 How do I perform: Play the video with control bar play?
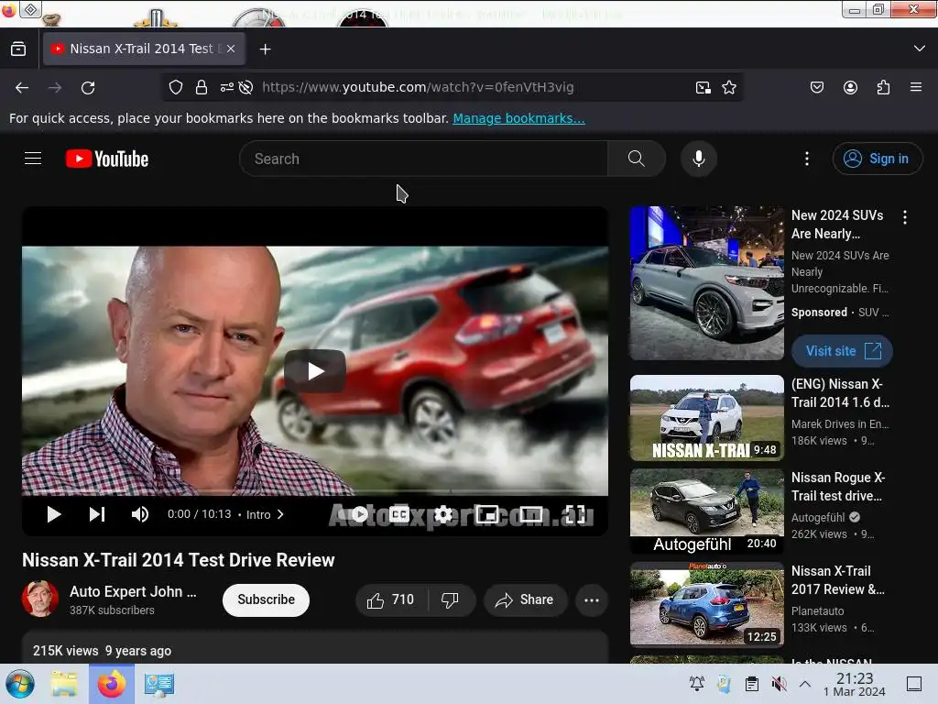click(x=54, y=514)
